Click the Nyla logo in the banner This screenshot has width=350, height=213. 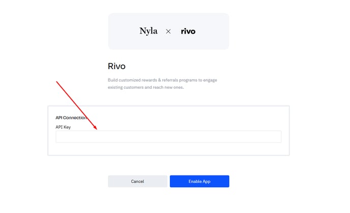(149, 31)
